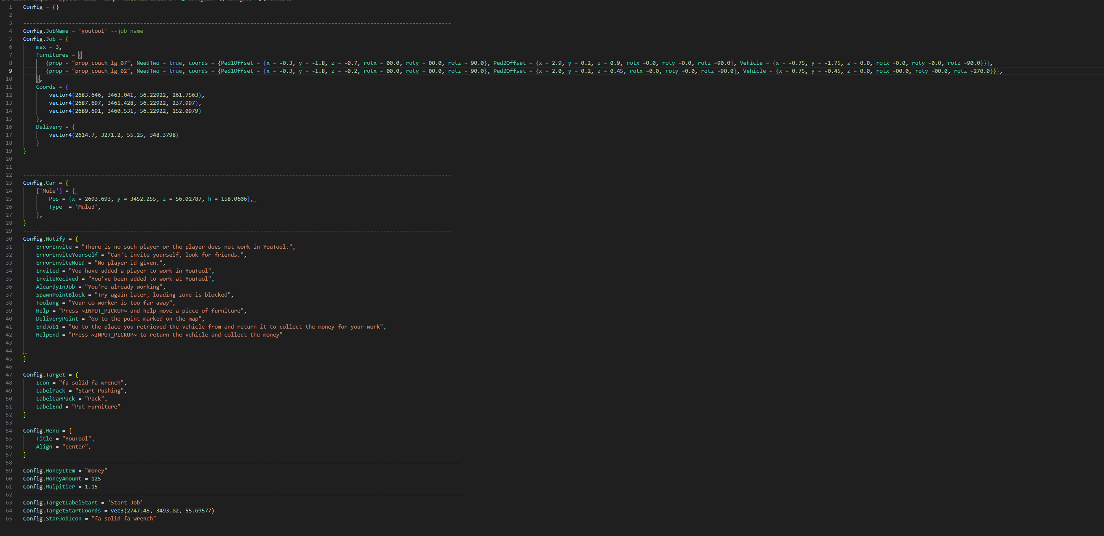
Task: Click the '--job name' comment
Action: (x=127, y=31)
